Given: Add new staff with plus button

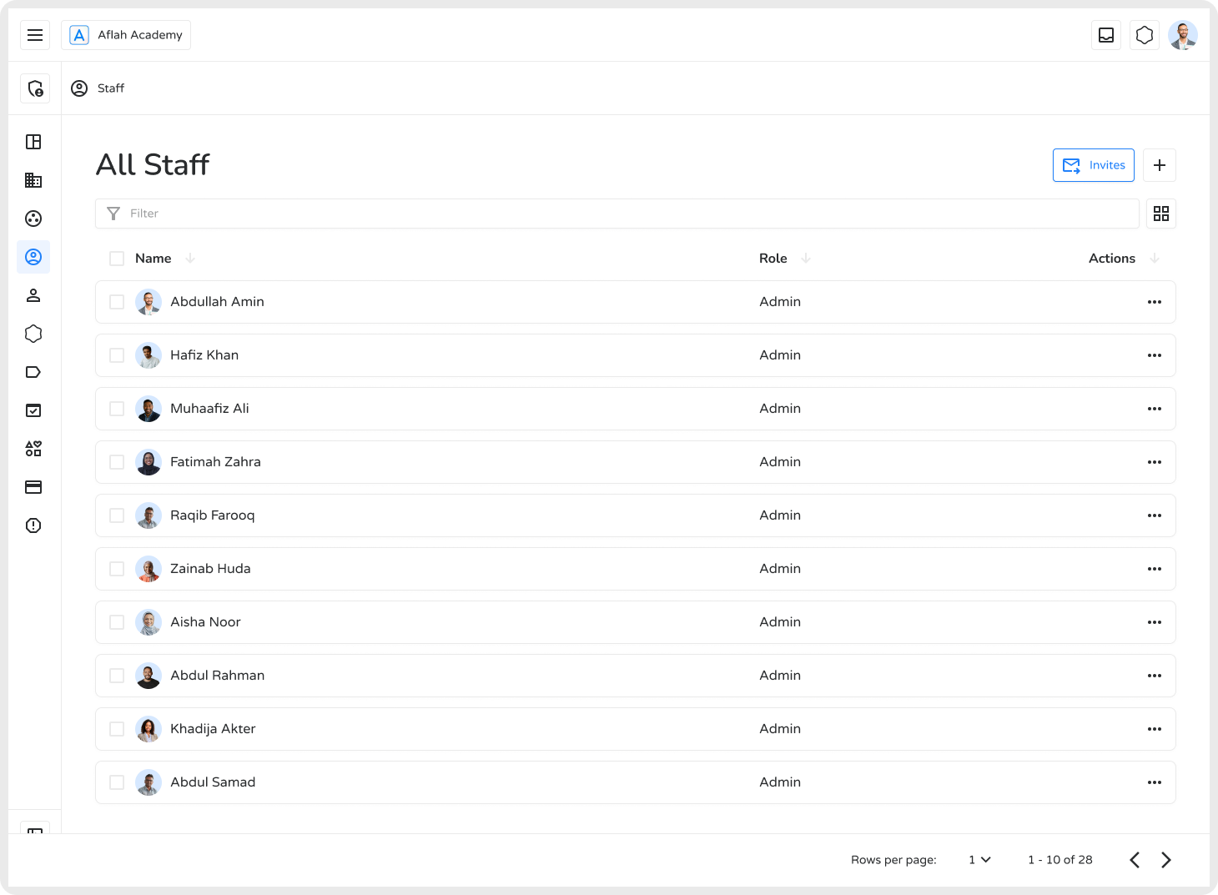Looking at the screenshot, I should click(1159, 165).
